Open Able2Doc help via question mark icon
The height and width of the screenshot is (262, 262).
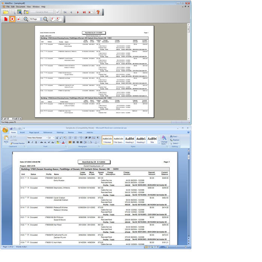coord(98,12)
